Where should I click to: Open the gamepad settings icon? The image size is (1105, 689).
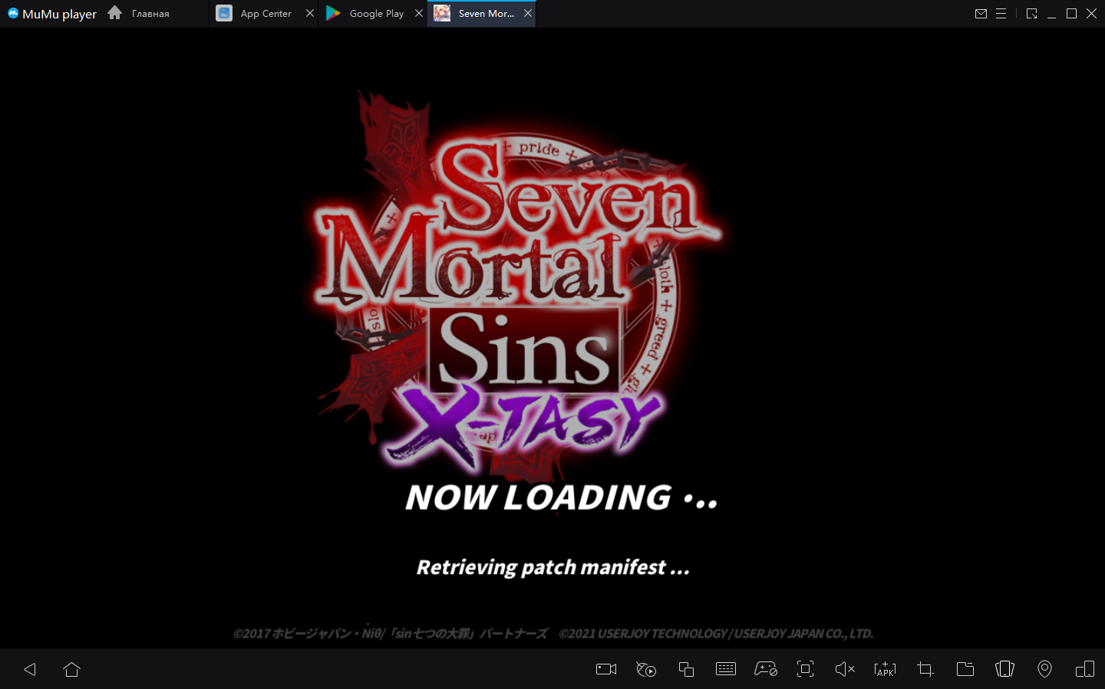pyautogui.click(x=766, y=669)
